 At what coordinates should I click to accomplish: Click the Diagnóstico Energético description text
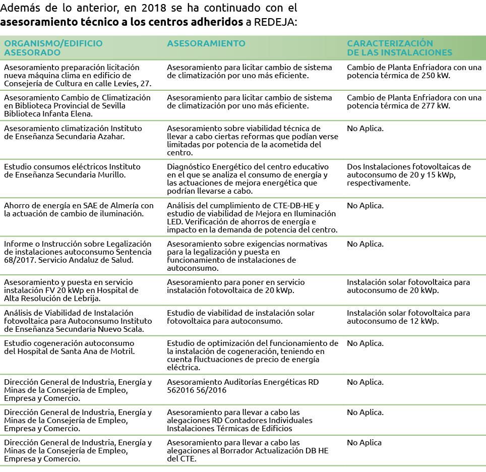[248, 179]
